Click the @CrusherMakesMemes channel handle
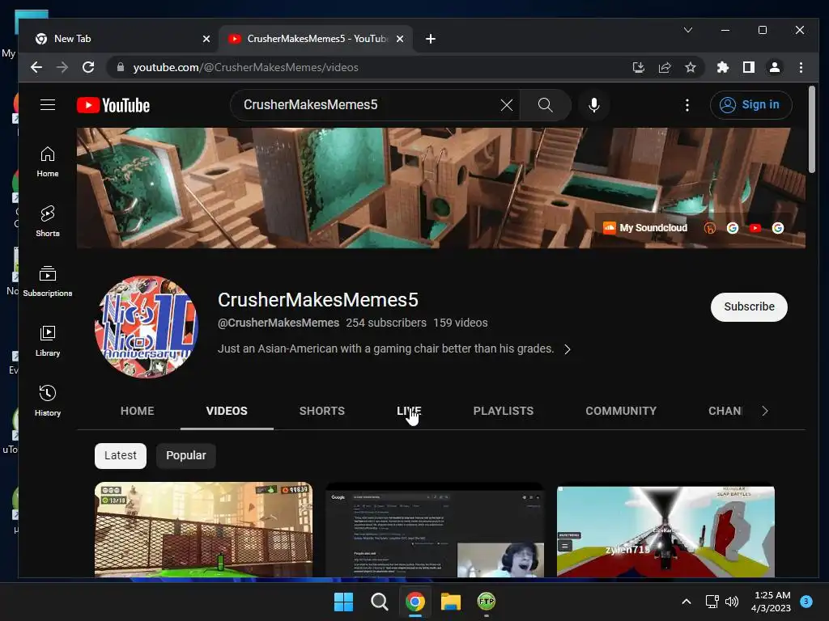 (x=278, y=323)
